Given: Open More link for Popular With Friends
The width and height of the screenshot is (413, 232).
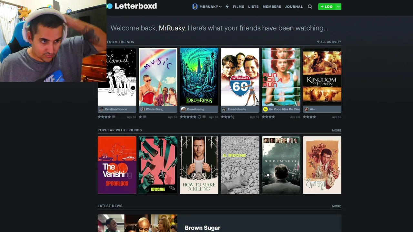Looking at the screenshot, I should pyautogui.click(x=337, y=130).
